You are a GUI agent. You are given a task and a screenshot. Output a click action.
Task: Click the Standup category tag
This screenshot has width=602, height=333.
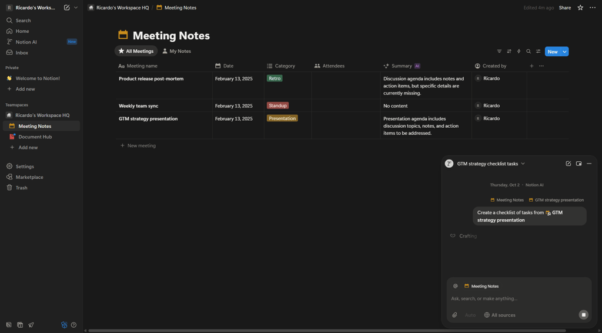coord(277,106)
